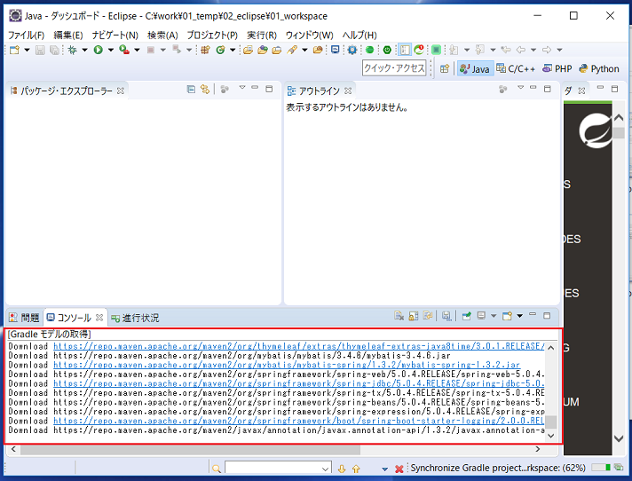Image resolution: width=632 pixels, height=481 pixels.
Task: Click the Open Type folder icon
Action: [249, 50]
